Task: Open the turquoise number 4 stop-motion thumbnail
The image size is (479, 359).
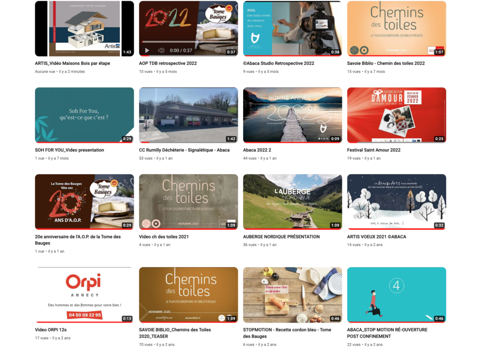Action: pyautogui.click(x=397, y=295)
